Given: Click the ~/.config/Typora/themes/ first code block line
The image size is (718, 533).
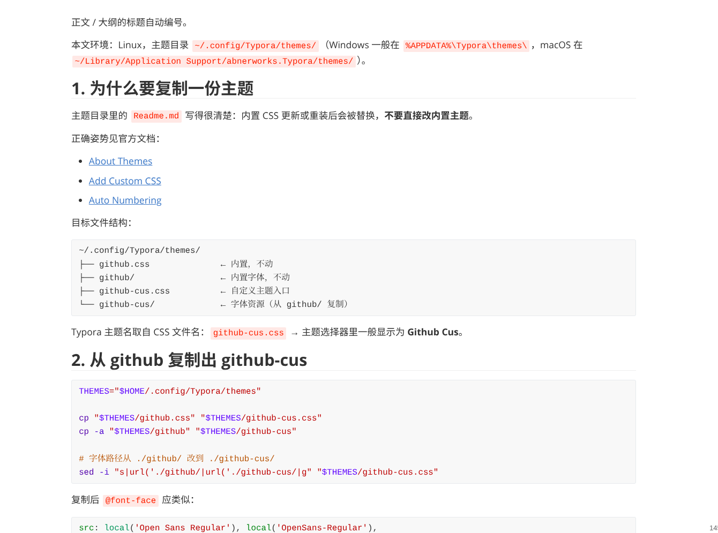Looking at the screenshot, I should [139, 250].
